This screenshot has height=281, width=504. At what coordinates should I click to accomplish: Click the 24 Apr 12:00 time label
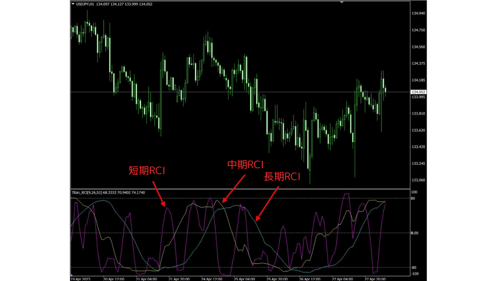tap(211, 279)
